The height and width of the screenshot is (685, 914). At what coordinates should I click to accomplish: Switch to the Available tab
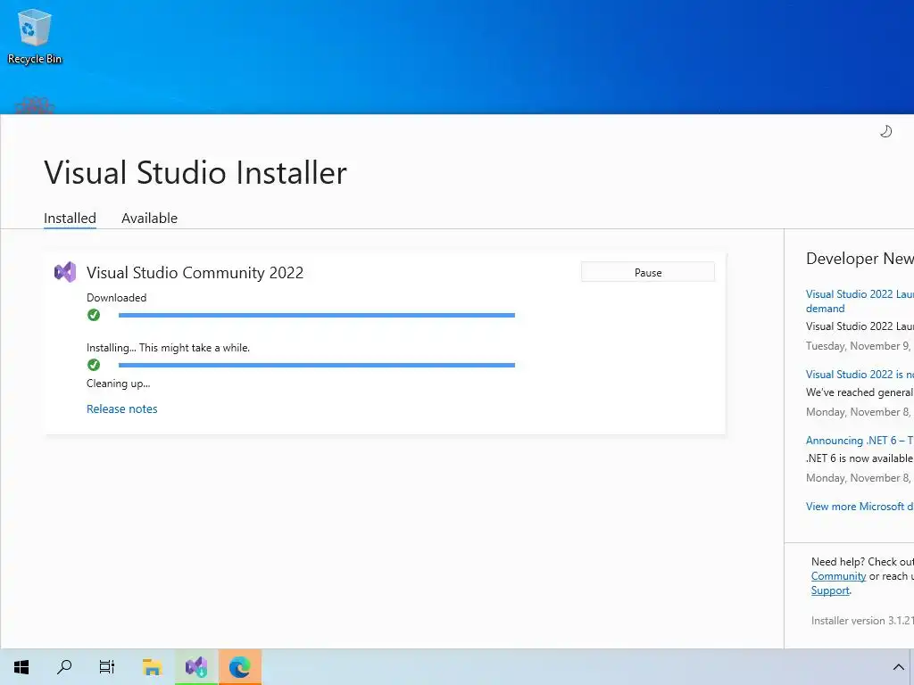point(149,218)
